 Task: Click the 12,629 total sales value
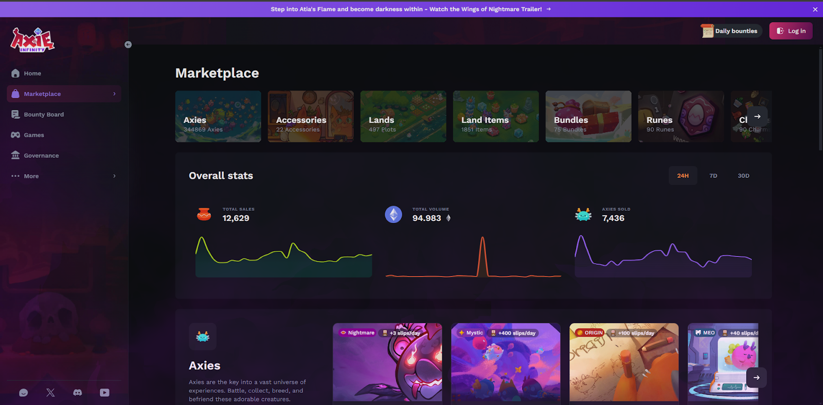(236, 218)
